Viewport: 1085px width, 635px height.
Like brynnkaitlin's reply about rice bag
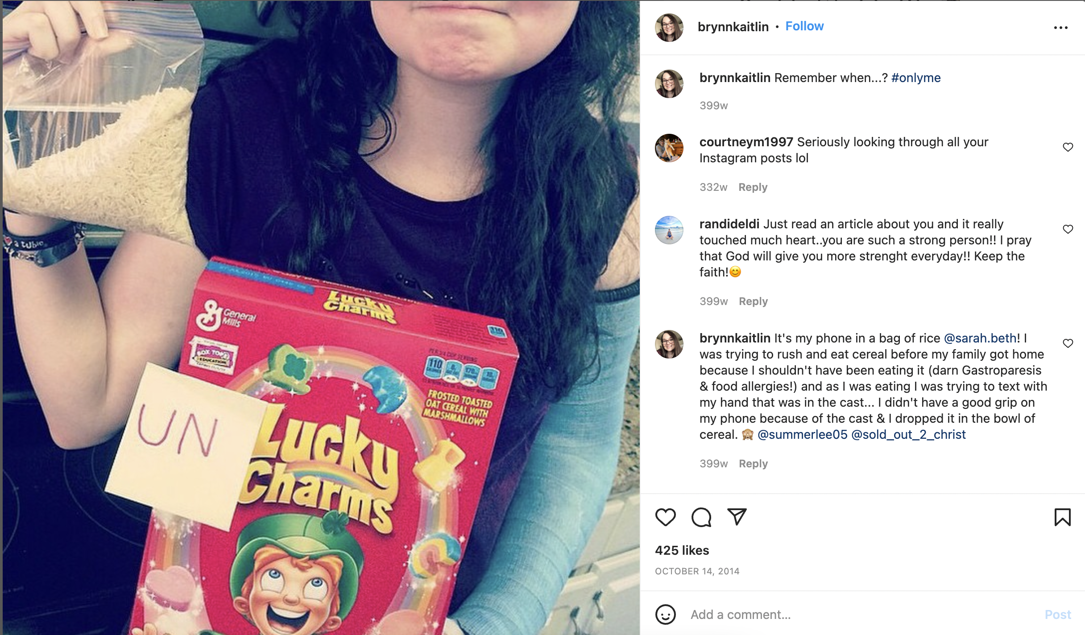[1068, 343]
